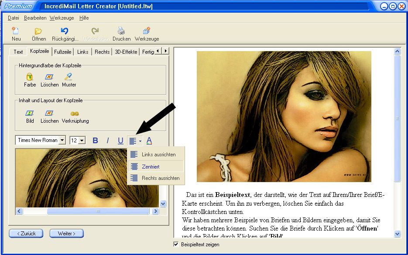Choose header background Farbe paint bucket
The width and height of the screenshot is (408, 255).
[x=30, y=77]
